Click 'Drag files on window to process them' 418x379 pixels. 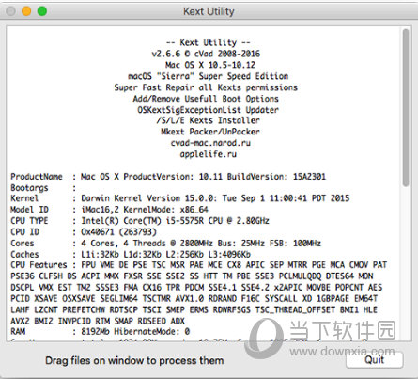pos(134,360)
